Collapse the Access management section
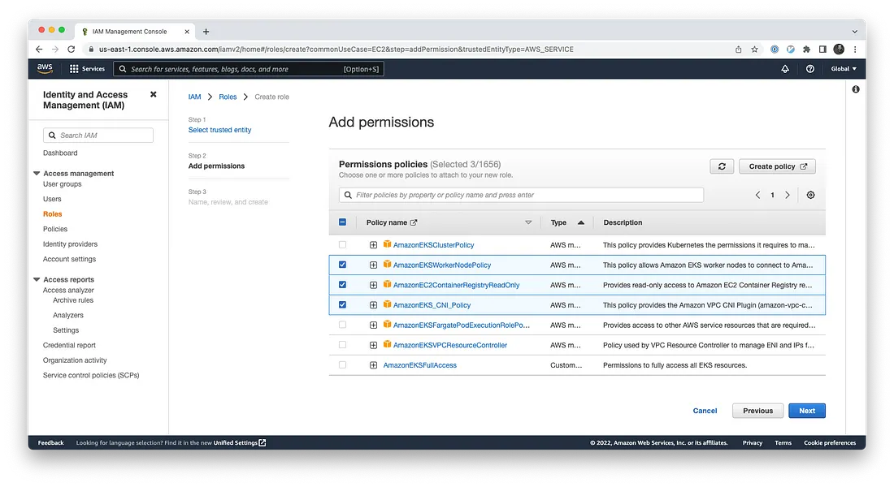Screen dimensions: 894x487 37,173
